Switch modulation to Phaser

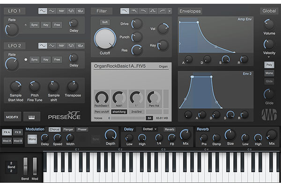82,129
